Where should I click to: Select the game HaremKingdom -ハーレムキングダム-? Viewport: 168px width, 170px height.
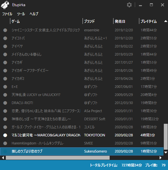[x=38, y=143]
